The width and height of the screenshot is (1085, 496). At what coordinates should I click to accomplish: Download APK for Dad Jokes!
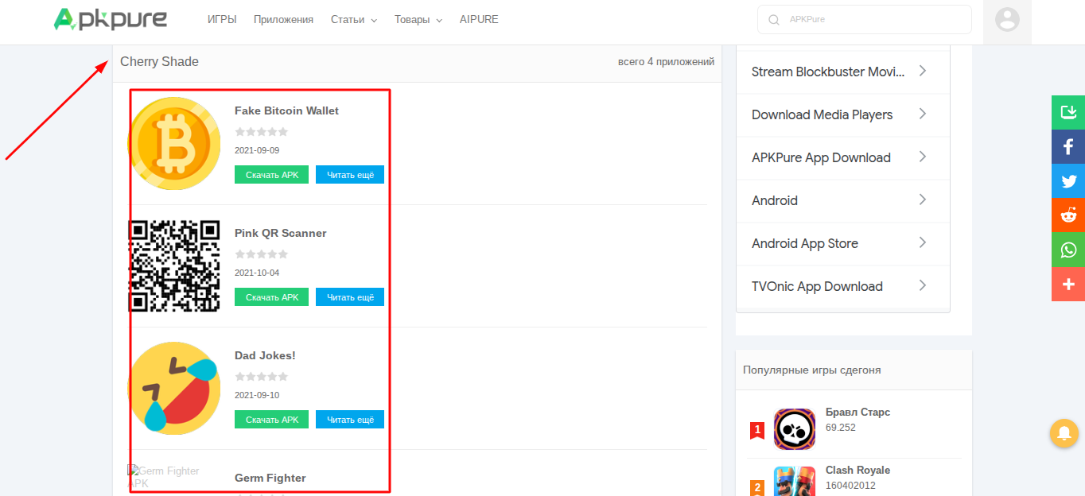click(271, 420)
